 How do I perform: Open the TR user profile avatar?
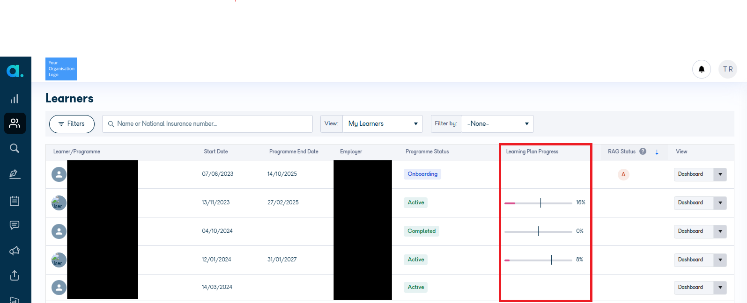coord(728,69)
